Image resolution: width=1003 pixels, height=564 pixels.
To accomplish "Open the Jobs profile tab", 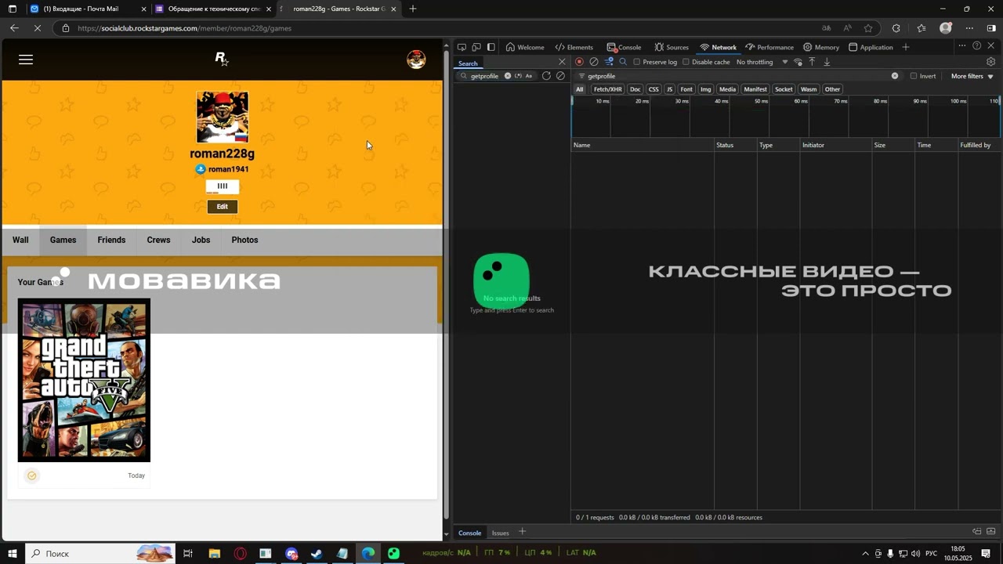I will 201,240.
